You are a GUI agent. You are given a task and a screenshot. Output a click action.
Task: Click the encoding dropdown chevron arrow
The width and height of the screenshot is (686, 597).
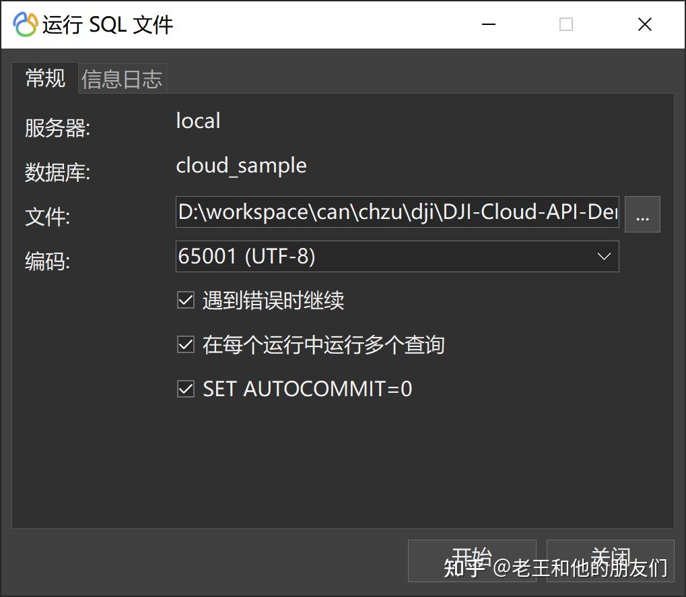(x=604, y=256)
